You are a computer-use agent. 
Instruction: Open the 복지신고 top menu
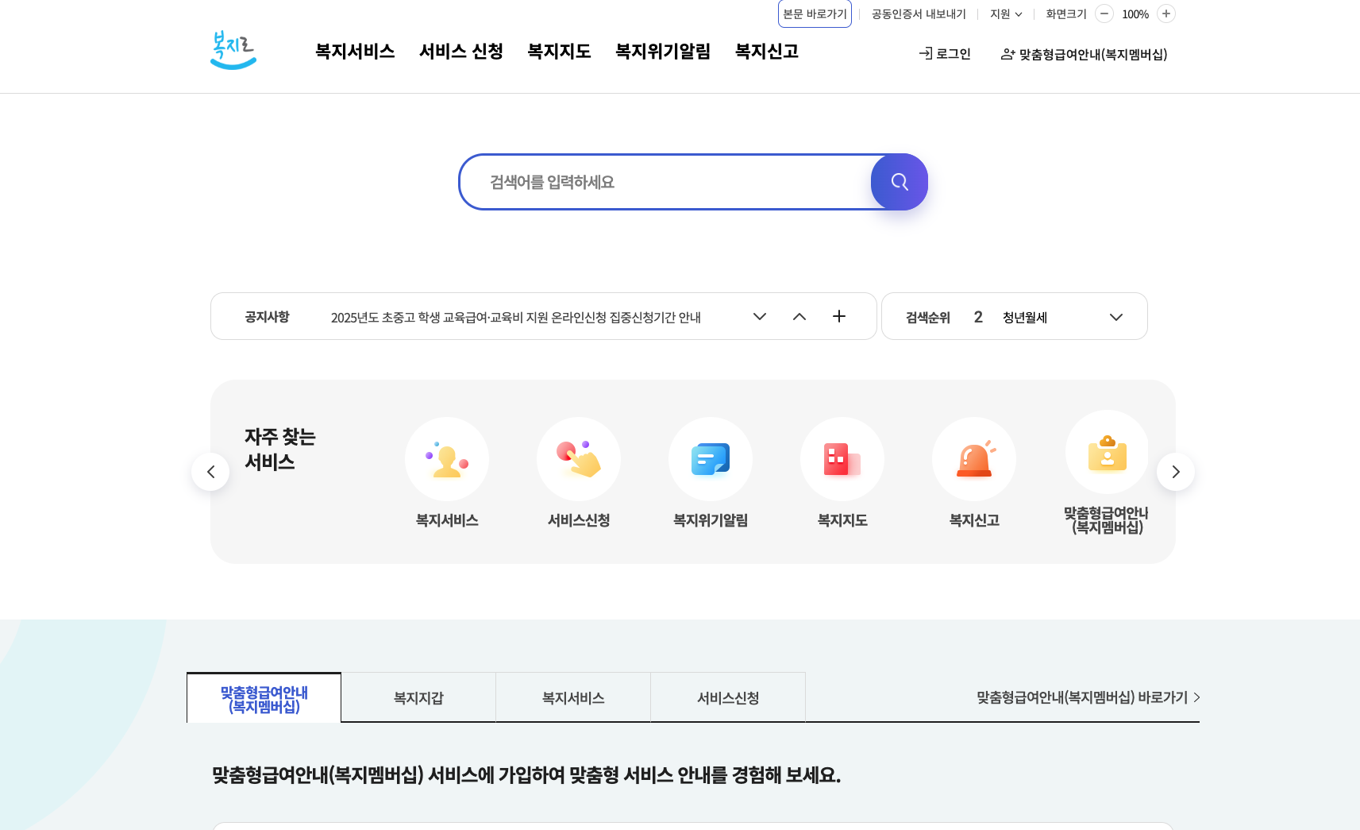767,52
